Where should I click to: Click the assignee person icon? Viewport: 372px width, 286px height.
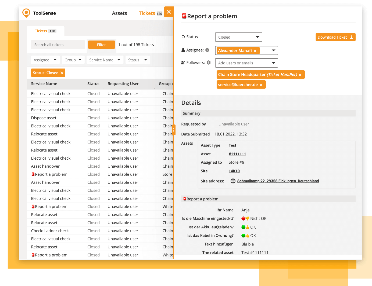point(183,50)
